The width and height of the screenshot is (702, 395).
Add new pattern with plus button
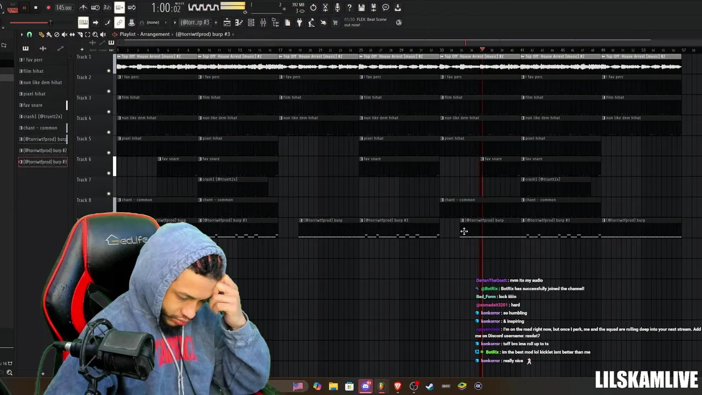point(216,22)
